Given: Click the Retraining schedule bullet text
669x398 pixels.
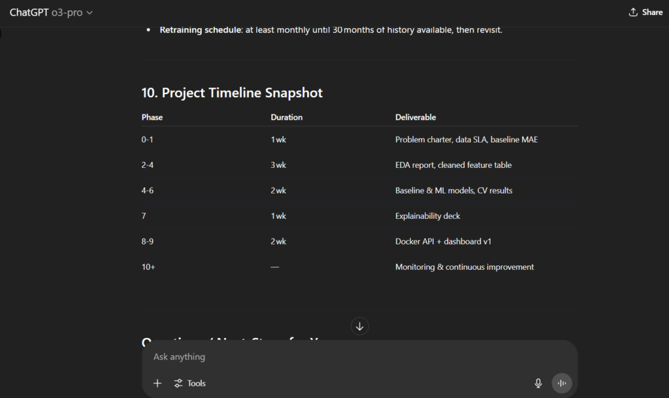Looking at the screenshot, I should (x=331, y=30).
